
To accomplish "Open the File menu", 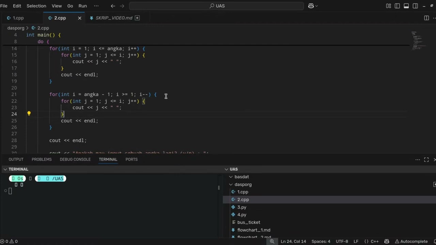I will [4, 6].
